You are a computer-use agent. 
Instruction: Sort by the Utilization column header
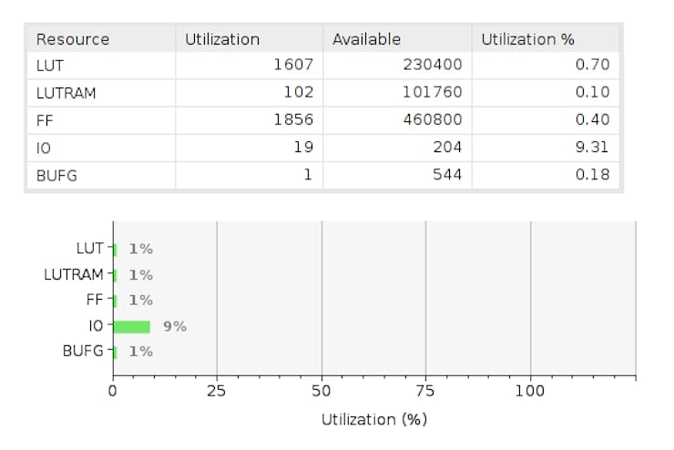click(x=222, y=39)
